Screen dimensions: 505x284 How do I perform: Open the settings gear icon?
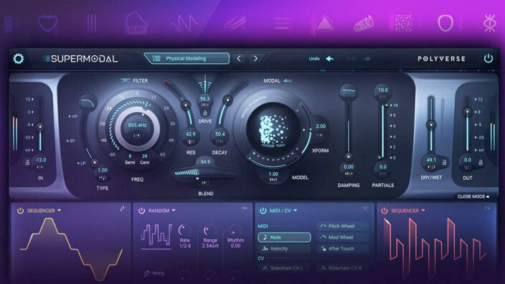tap(19, 59)
